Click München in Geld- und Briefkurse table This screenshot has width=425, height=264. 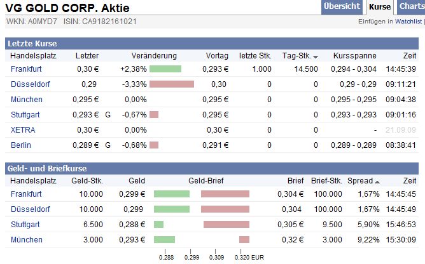pos(26,239)
